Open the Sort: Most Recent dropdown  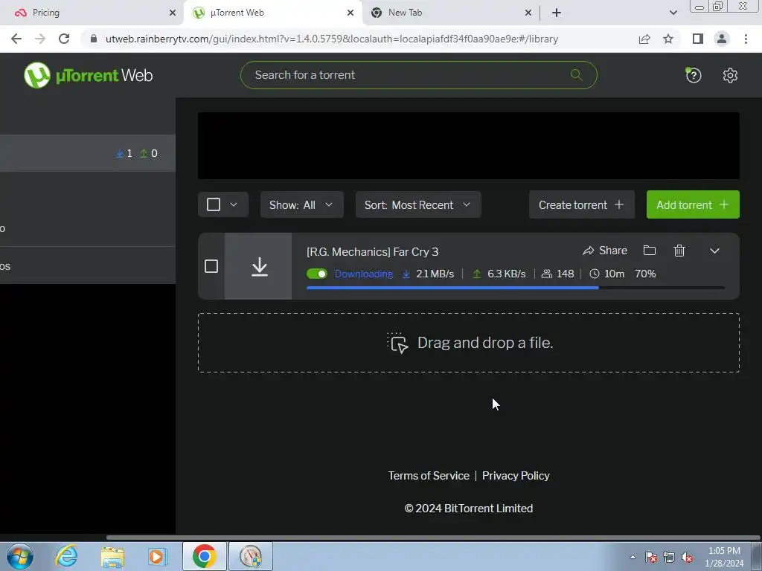click(418, 205)
